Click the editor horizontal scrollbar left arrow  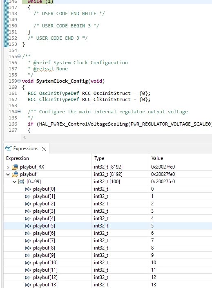pyautogui.click(x=25, y=137)
